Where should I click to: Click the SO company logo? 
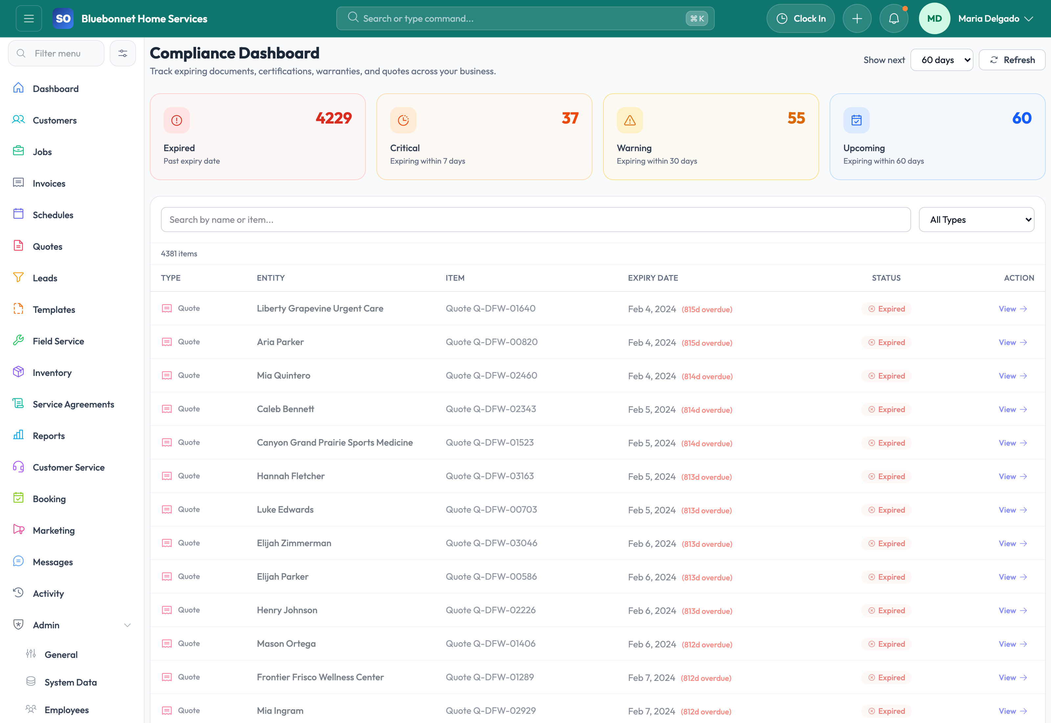click(63, 19)
